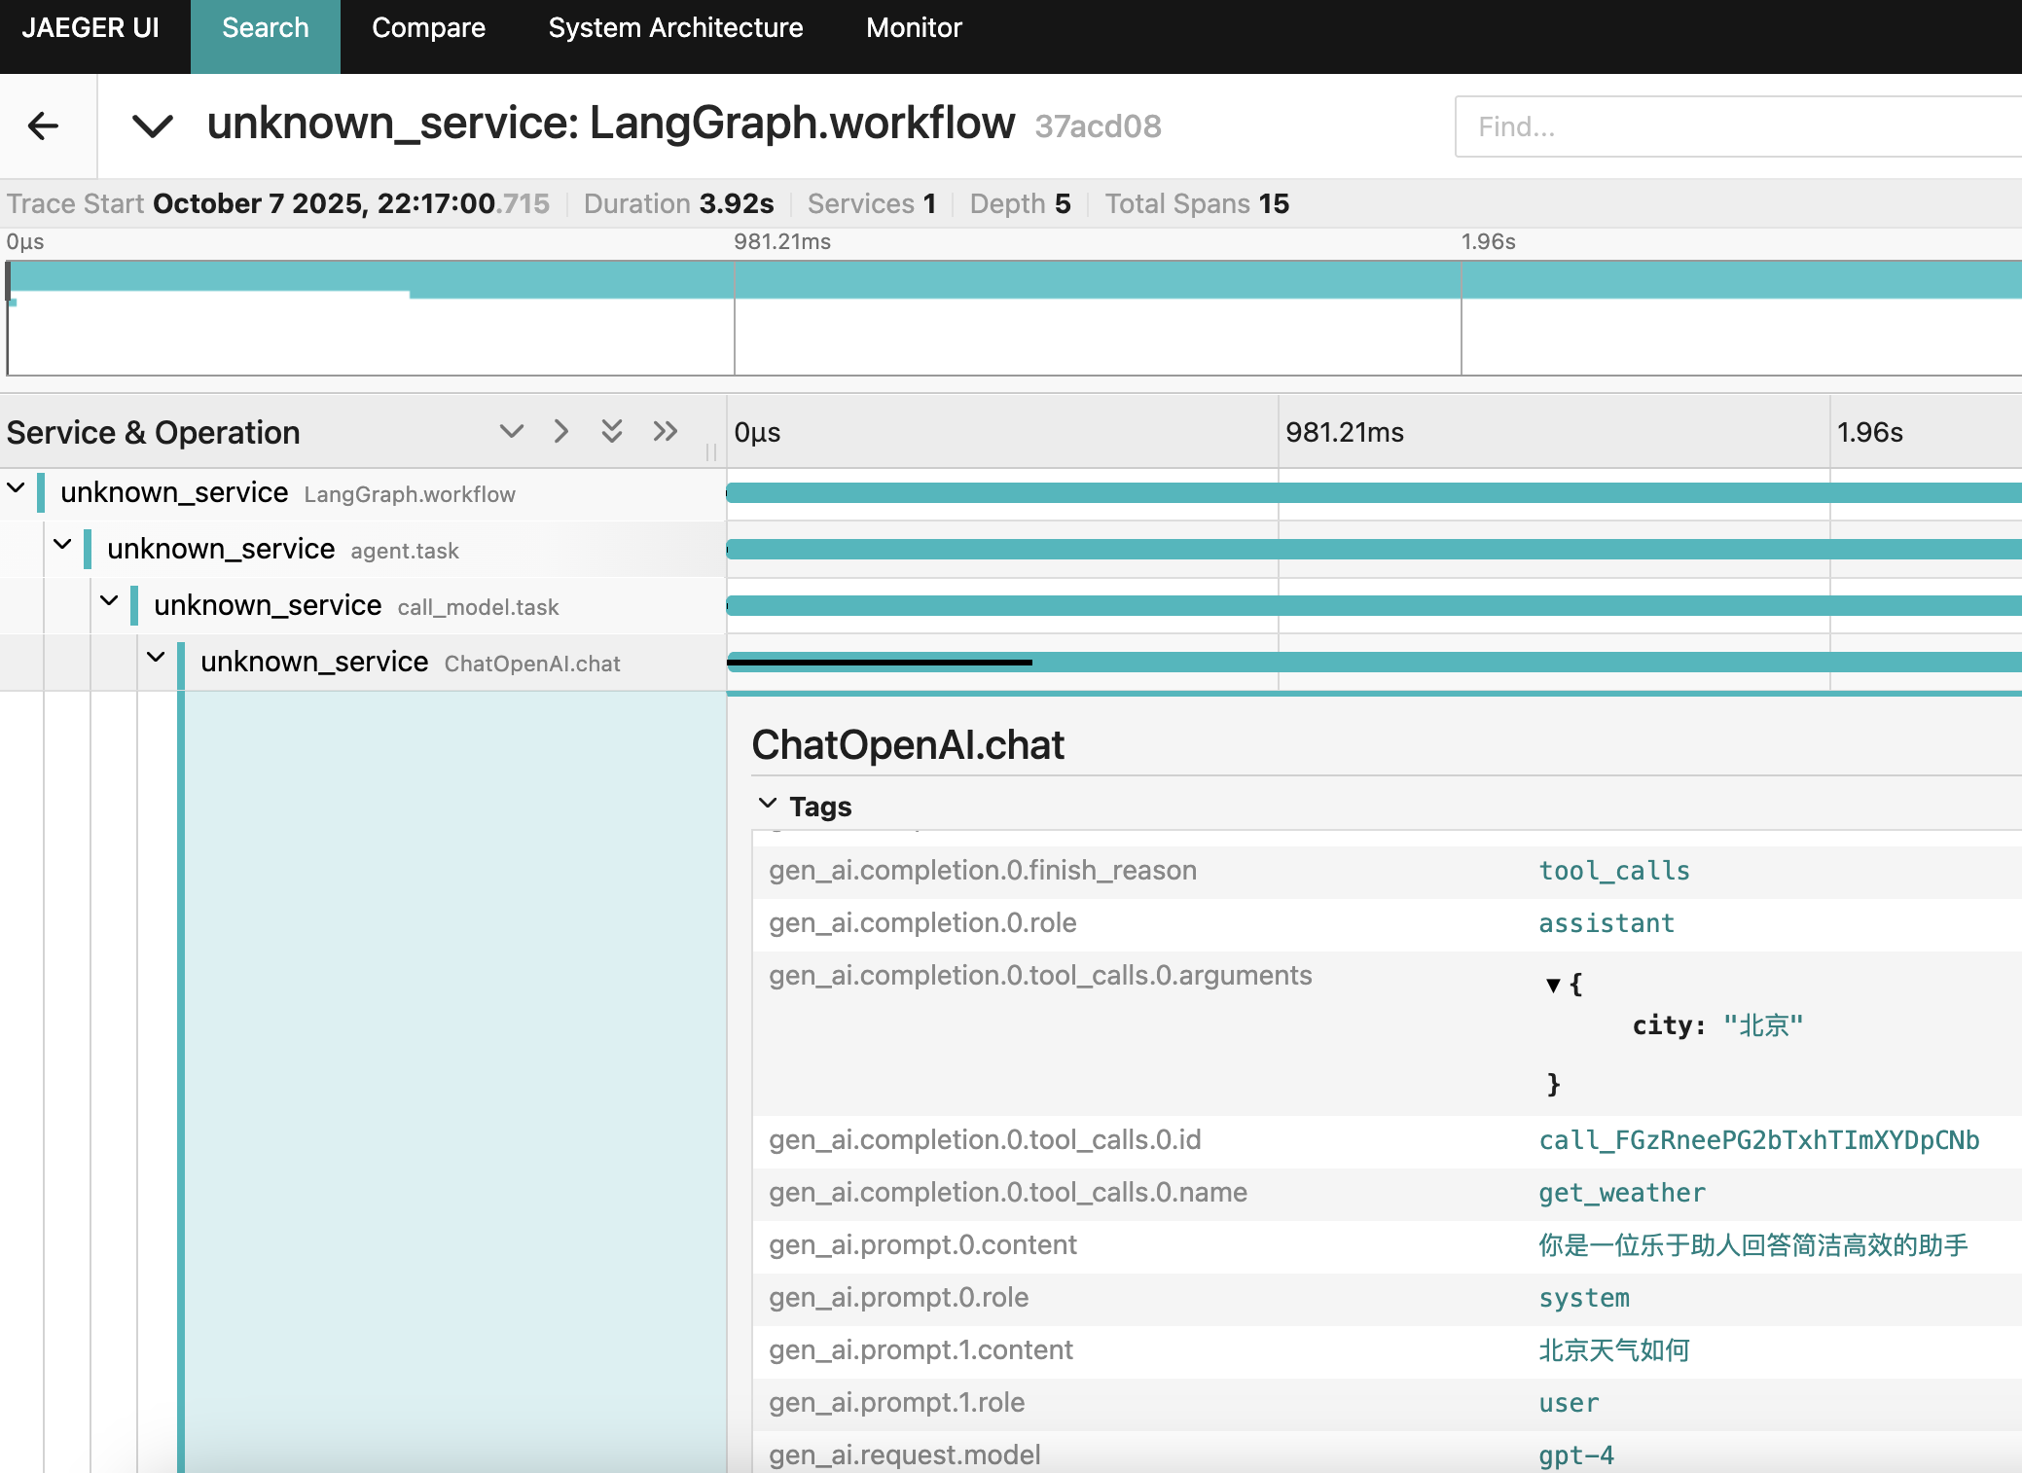Collapse the agent.task span children
Image resolution: width=2022 pixels, height=1473 pixels.
62,544
